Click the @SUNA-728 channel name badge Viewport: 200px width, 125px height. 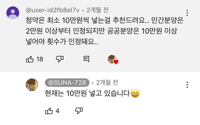tap(67, 82)
